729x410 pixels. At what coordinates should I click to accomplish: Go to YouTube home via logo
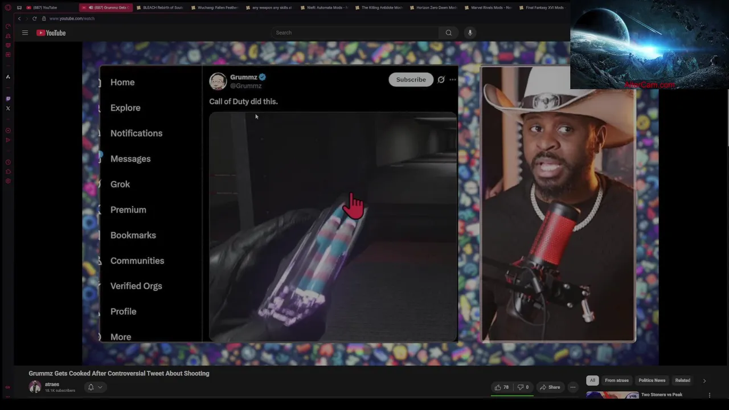51,32
